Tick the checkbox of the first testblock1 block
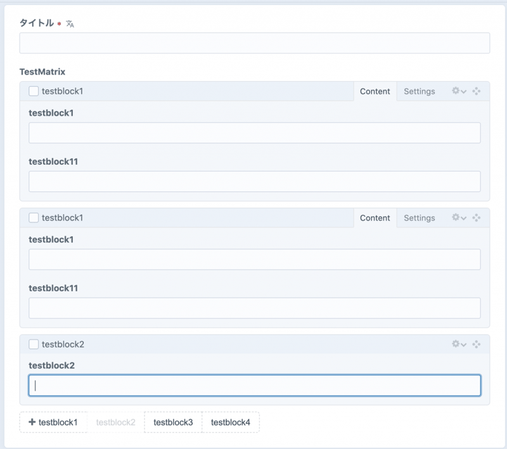507x449 pixels. (x=34, y=91)
